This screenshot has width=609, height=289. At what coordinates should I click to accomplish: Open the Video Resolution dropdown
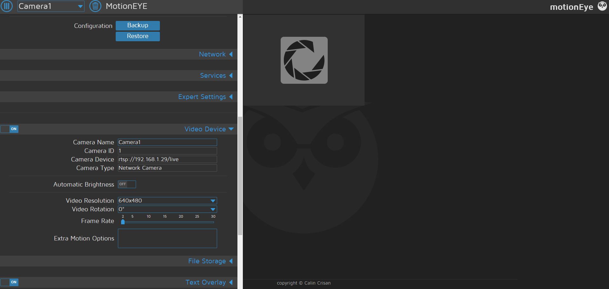coord(213,200)
